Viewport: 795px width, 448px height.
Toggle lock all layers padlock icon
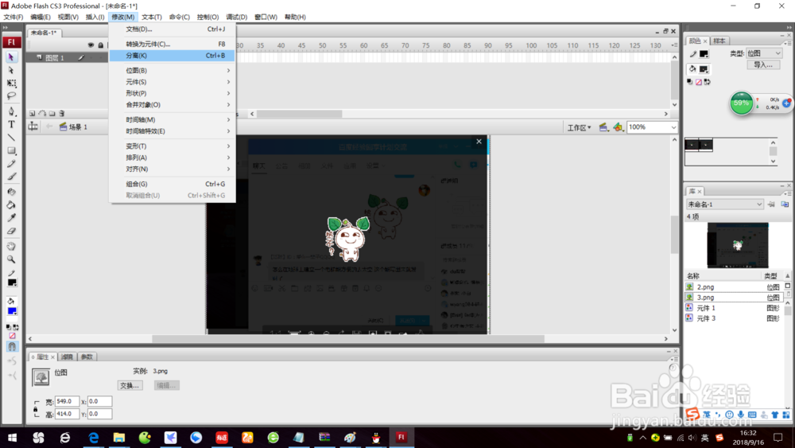[x=100, y=45]
